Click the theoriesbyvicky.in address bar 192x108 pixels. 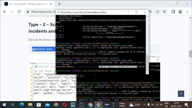[43, 12]
